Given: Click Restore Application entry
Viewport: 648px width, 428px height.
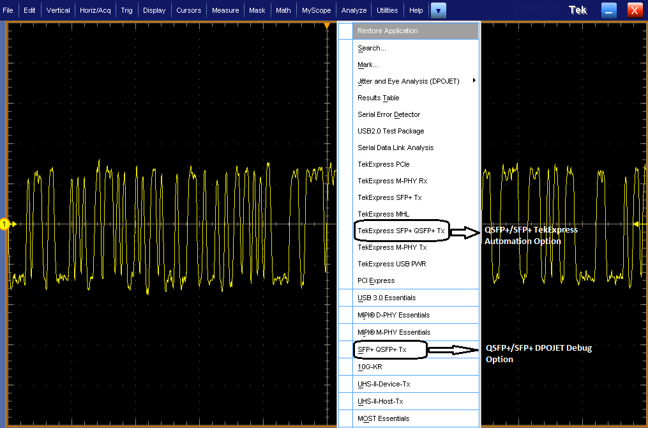Looking at the screenshot, I should pyautogui.click(x=387, y=31).
